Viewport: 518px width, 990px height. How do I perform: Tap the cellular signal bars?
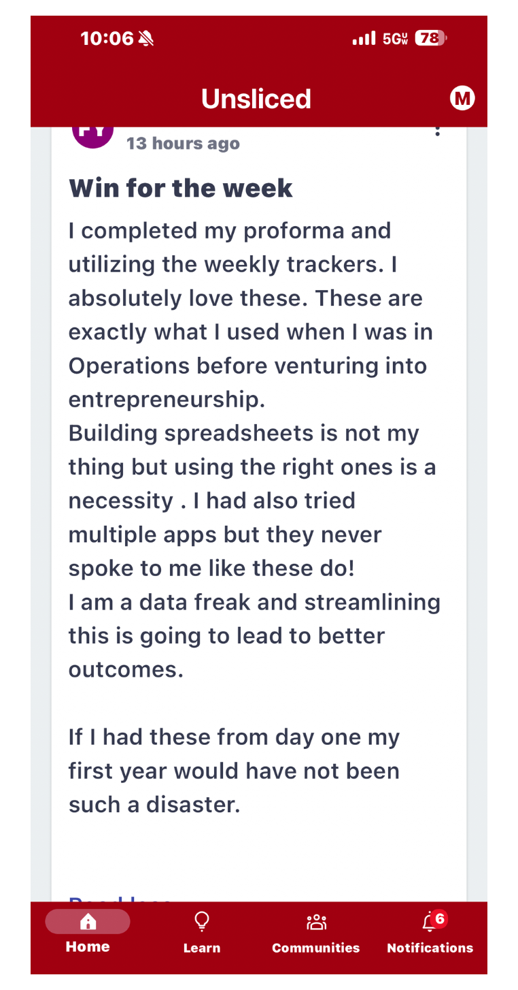pyautogui.click(x=364, y=38)
